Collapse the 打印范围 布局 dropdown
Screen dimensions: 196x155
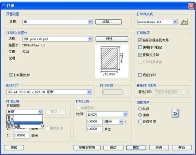40,112
